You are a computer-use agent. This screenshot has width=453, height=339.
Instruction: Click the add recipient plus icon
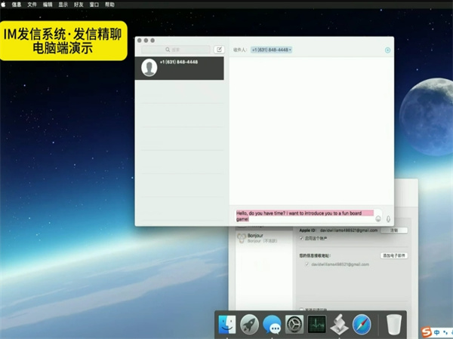[387, 50]
